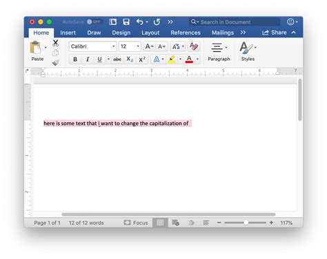Show more quick access toolbar items
This screenshot has width=327, height=259.
(170, 22)
